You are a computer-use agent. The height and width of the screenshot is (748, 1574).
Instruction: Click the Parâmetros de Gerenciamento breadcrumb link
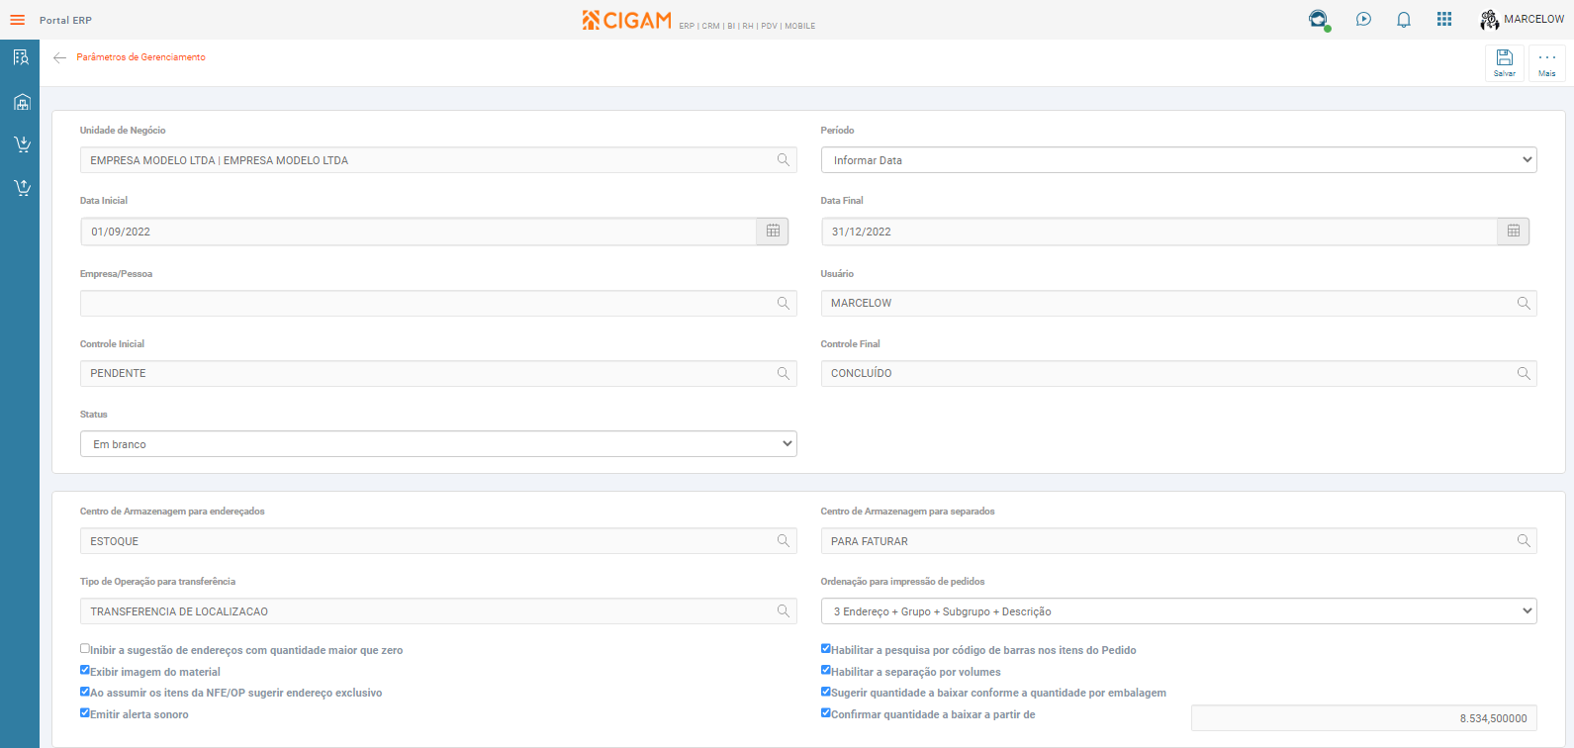click(x=140, y=57)
